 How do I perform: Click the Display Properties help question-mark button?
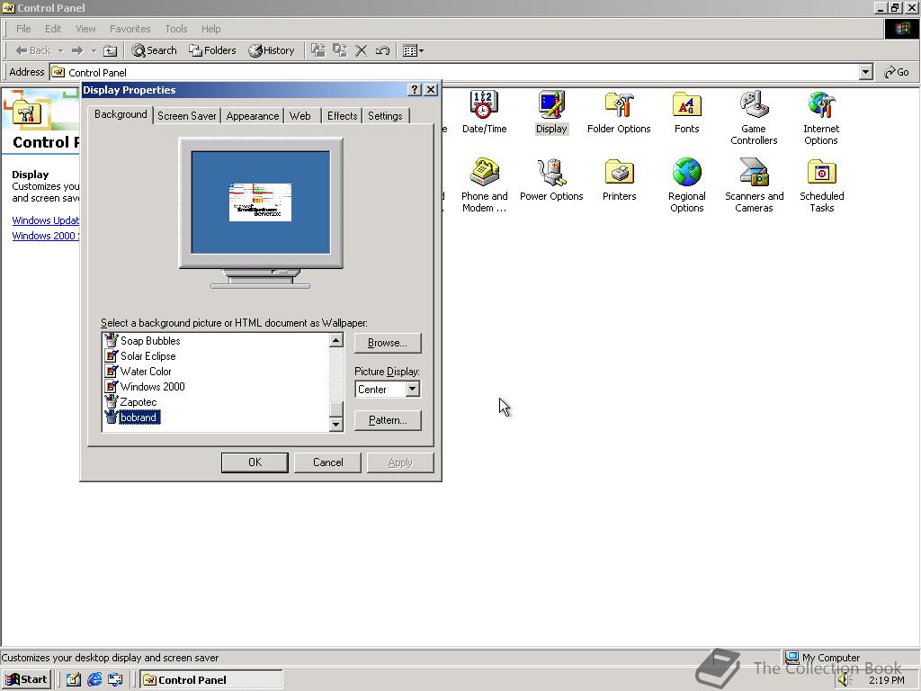tap(415, 89)
